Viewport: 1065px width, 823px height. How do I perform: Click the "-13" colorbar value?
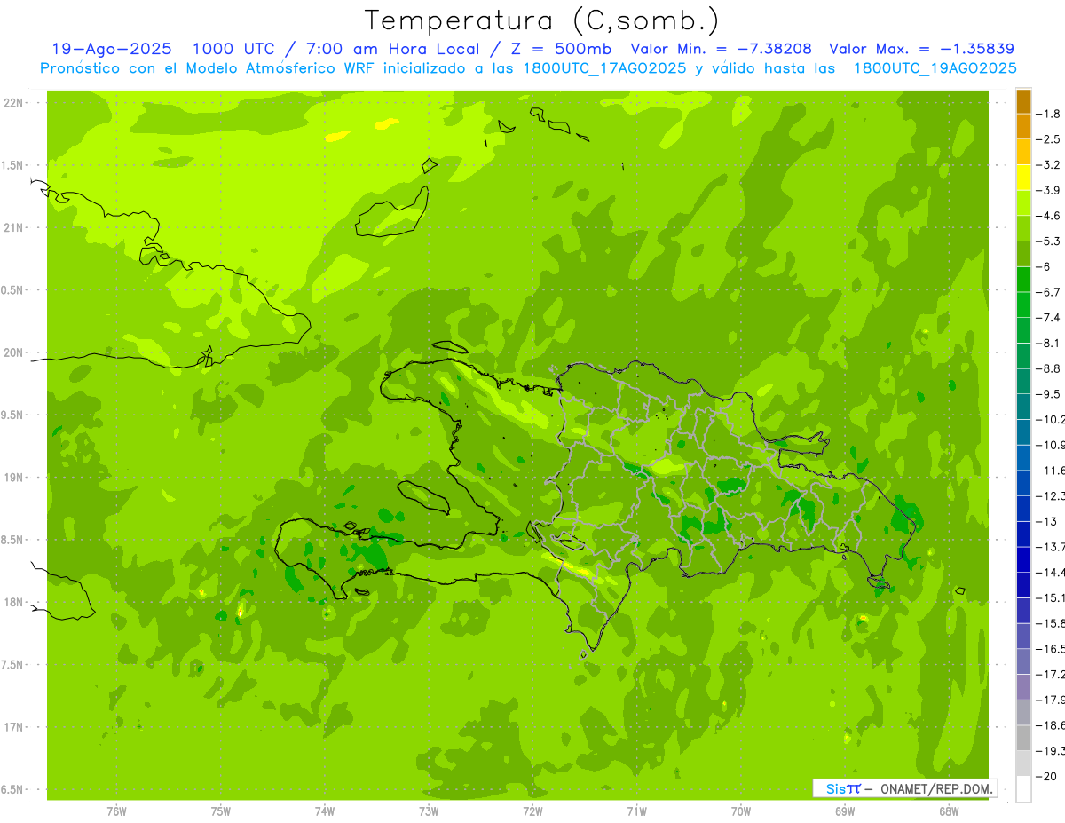coord(1046,521)
